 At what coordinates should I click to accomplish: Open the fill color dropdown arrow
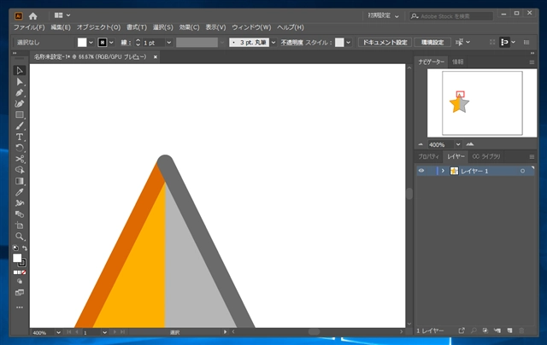(x=91, y=43)
